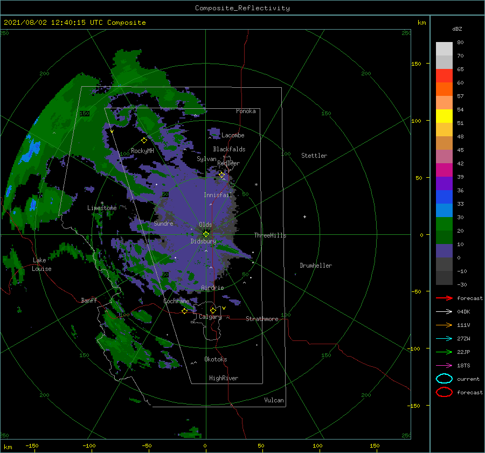Click the Stettler city label

[x=314, y=156]
